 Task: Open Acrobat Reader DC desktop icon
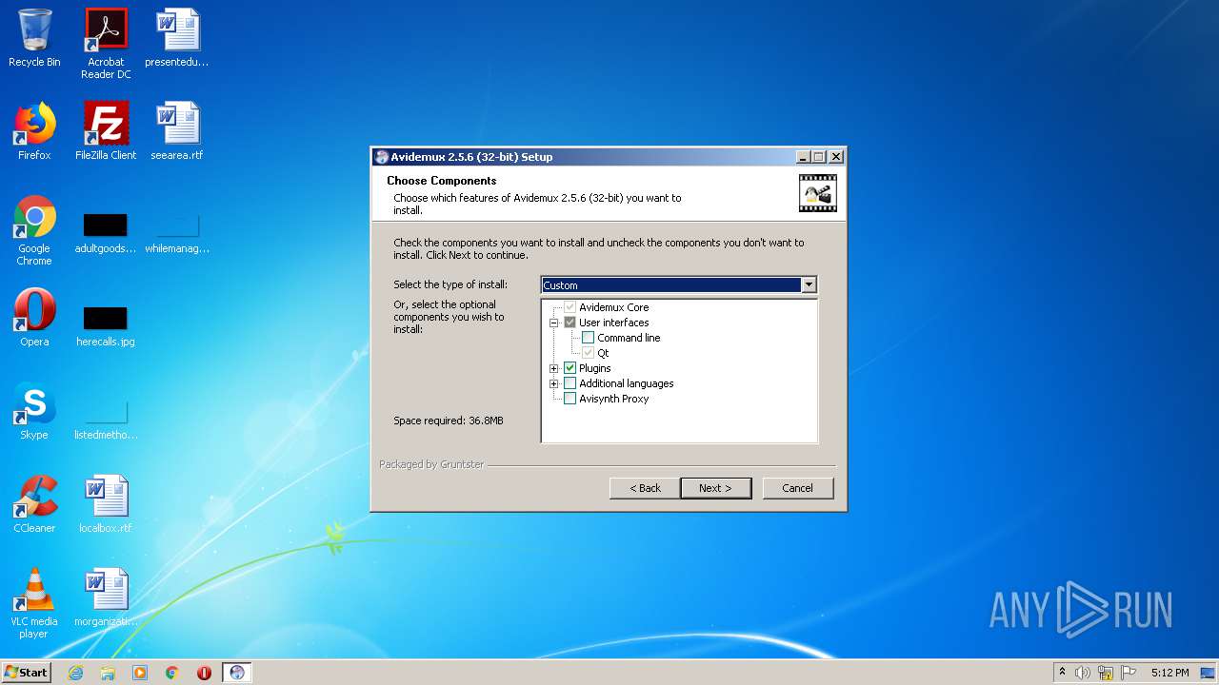pyautogui.click(x=106, y=44)
